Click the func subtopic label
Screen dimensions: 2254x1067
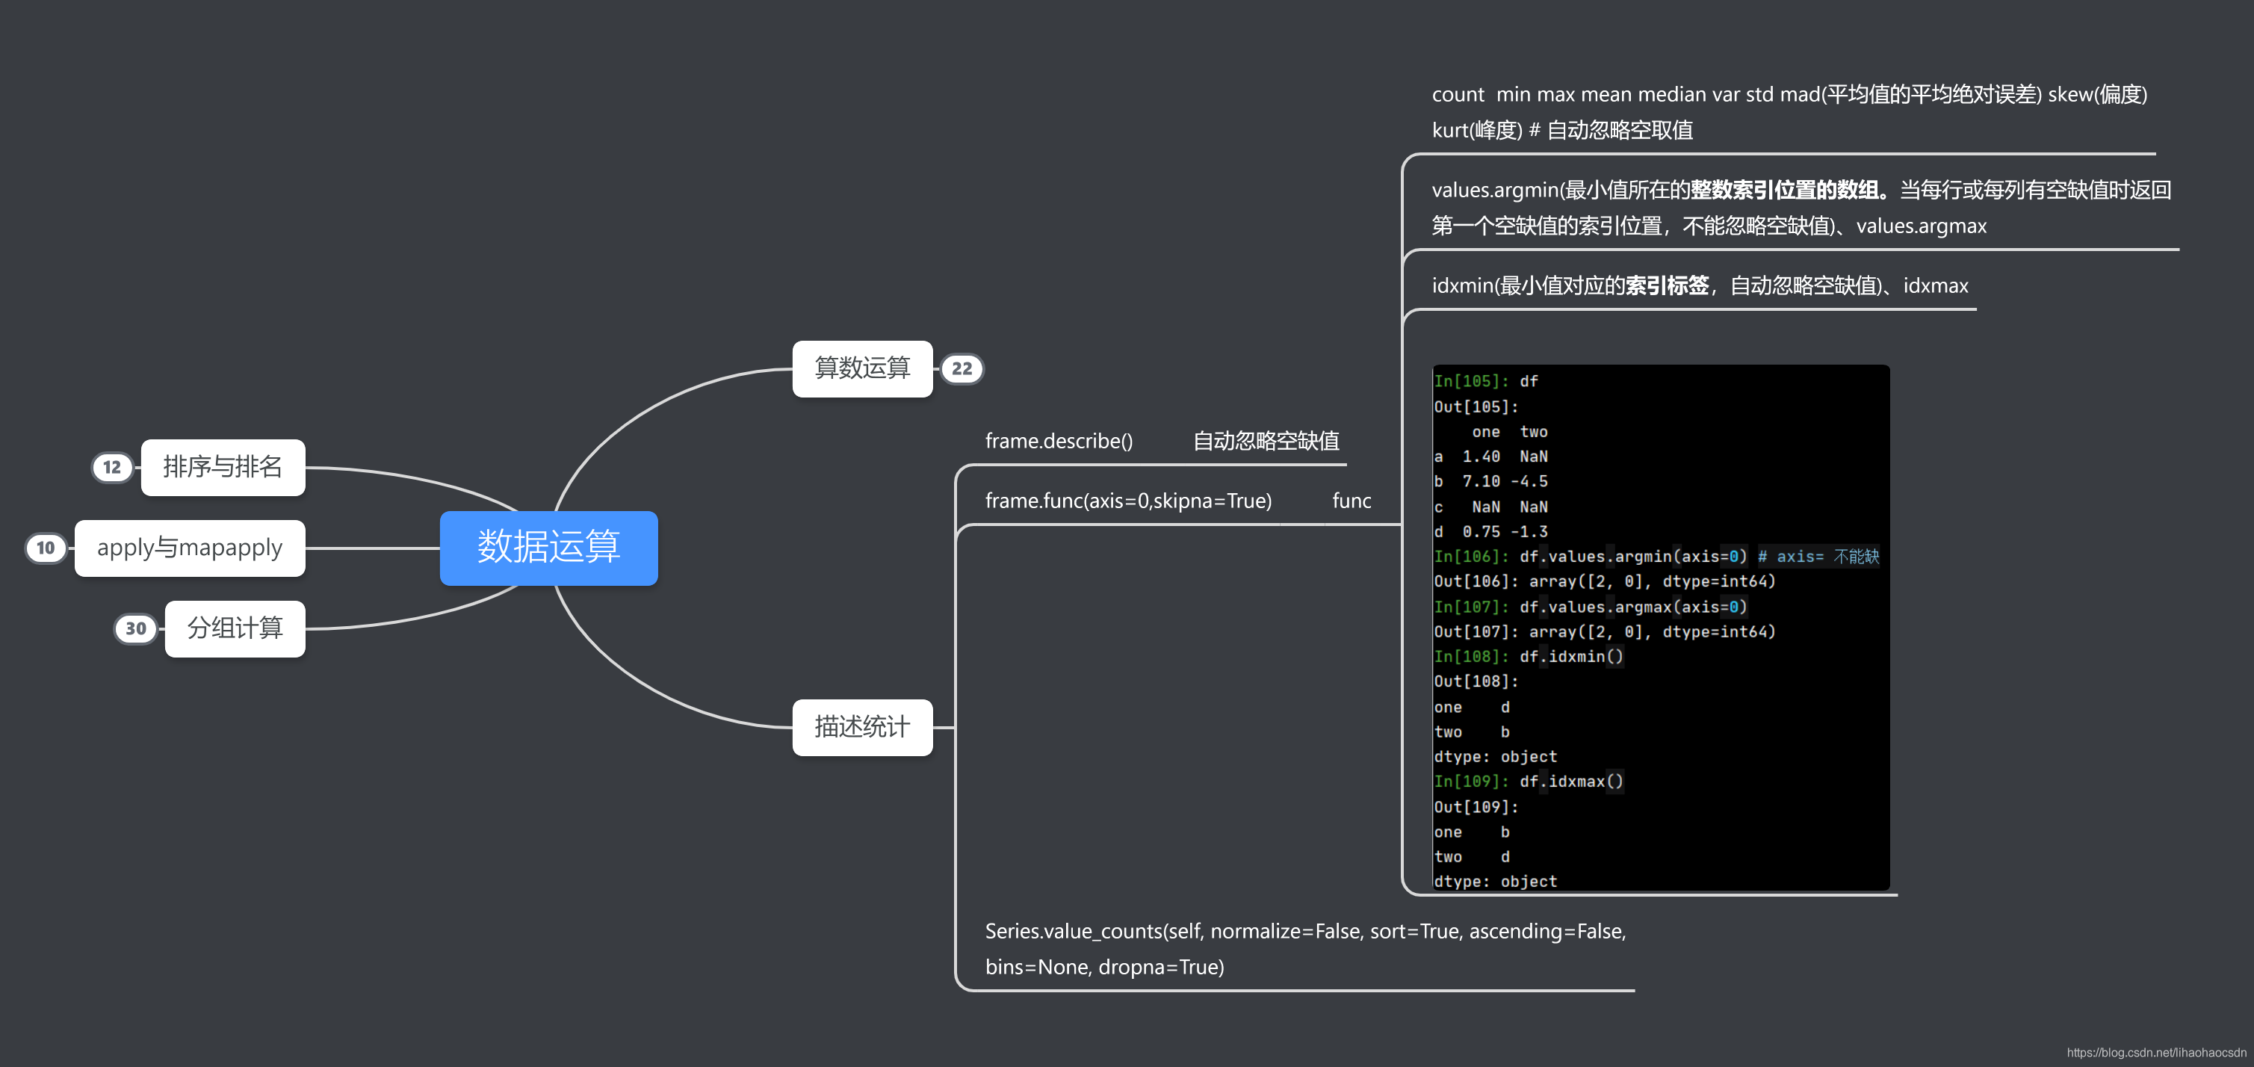1352,501
